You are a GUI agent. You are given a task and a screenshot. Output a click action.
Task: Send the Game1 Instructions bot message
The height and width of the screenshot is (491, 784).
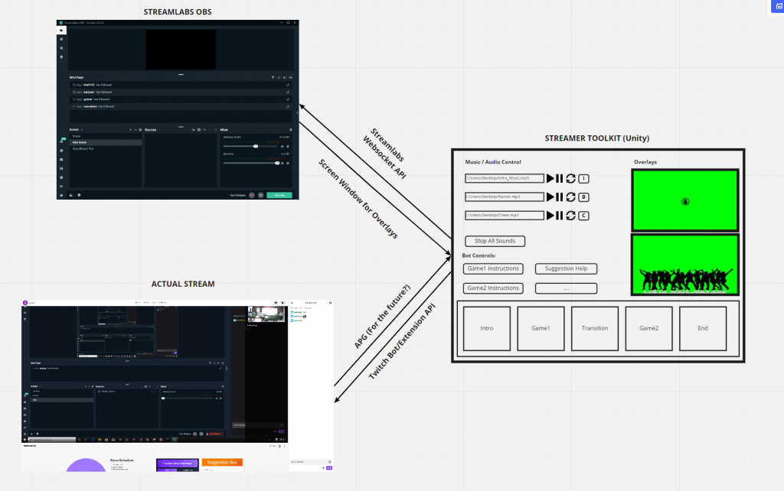(x=493, y=268)
